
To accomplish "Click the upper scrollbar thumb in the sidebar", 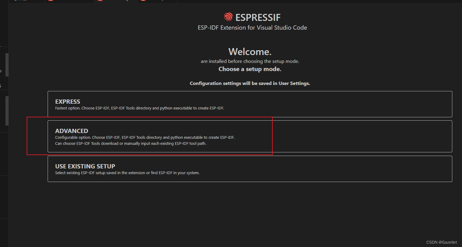I will (x=6, y=64).
